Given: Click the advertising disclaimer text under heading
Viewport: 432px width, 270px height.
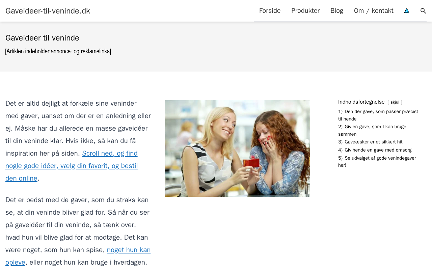Looking at the screenshot, I should (x=58, y=51).
